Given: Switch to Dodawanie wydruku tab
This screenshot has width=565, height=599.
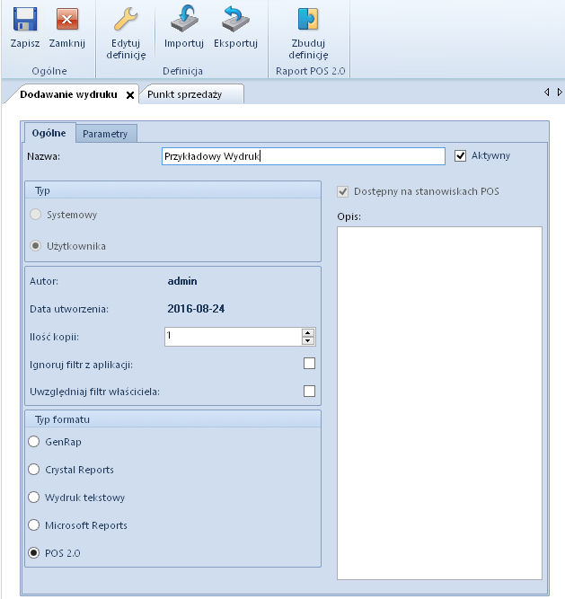Looking at the screenshot, I should click(x=68, y=94).
